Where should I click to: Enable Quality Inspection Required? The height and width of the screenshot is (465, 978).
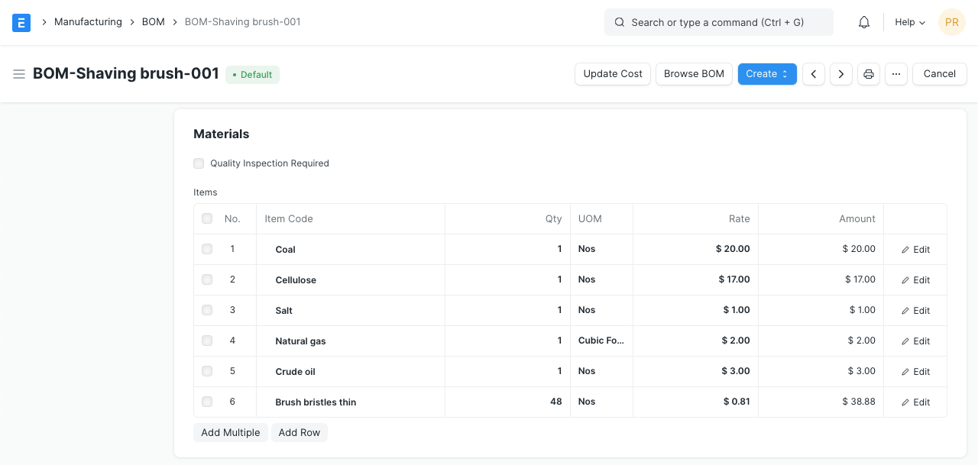coord(199,163)
